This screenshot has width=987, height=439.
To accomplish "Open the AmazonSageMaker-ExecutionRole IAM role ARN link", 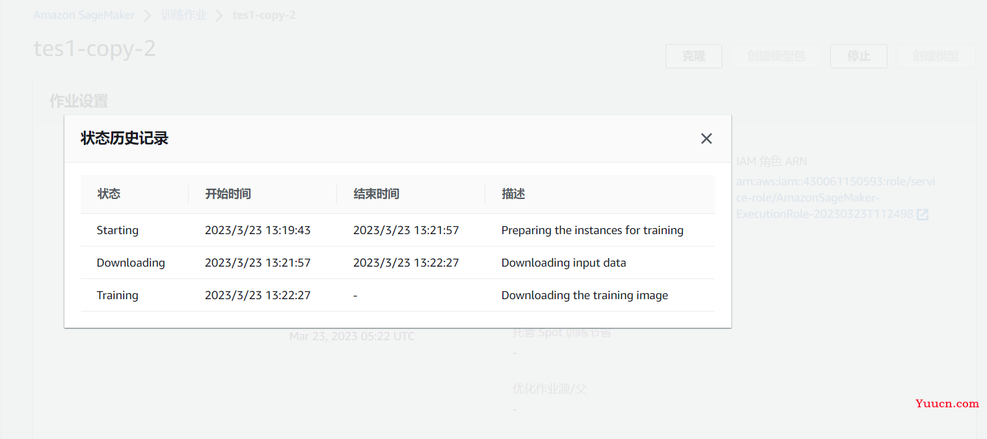I will (835, 198).
